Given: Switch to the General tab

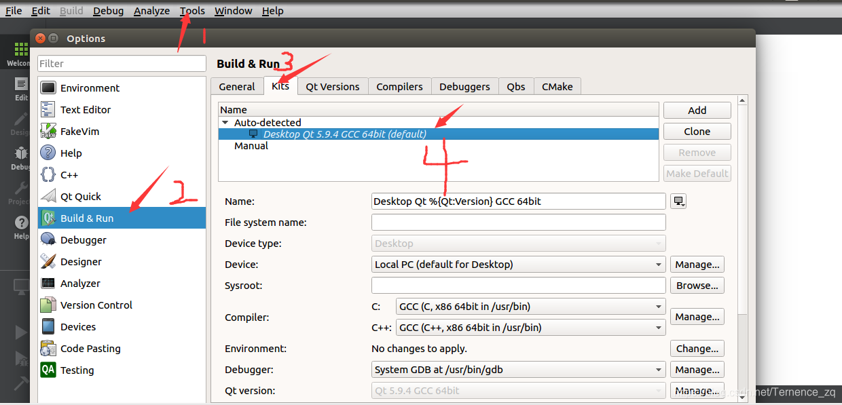Looking at the screenshot, I should pos(237,87).
